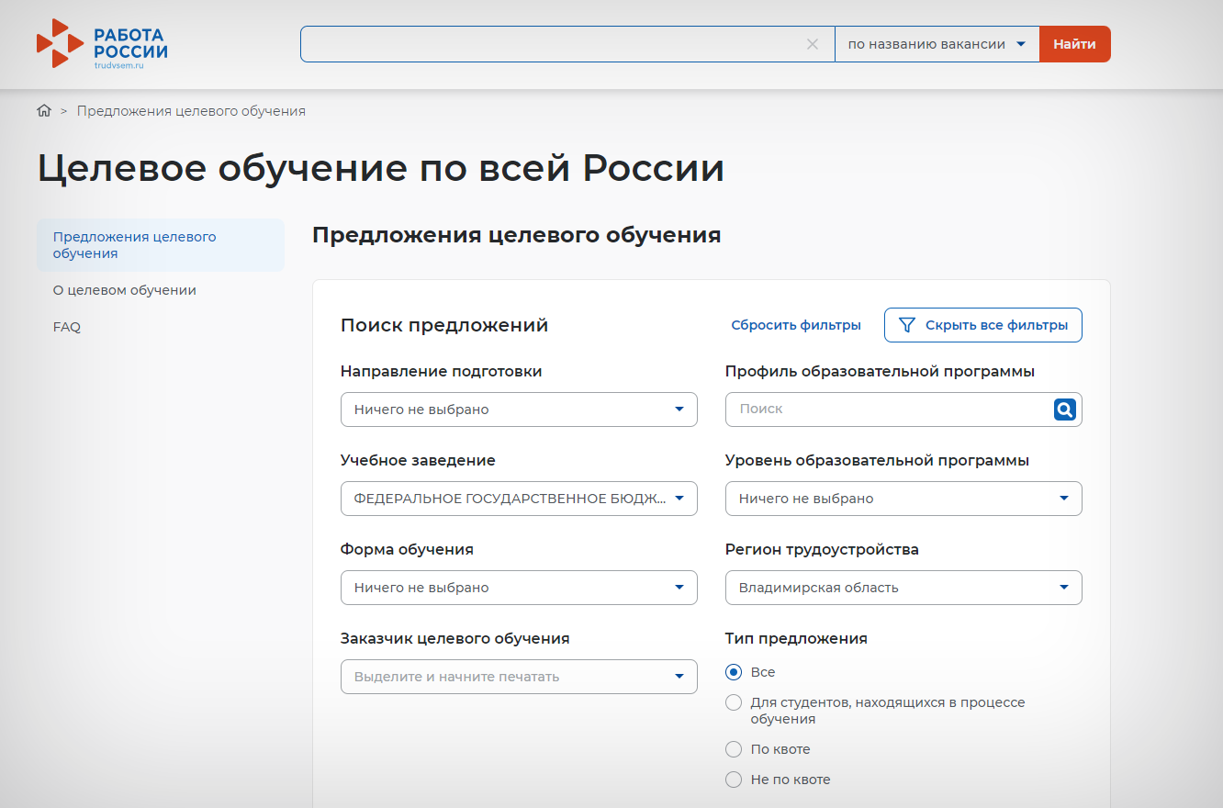Choose 'Для студентов, находящихся в процессе обучения'

point(734,702)
